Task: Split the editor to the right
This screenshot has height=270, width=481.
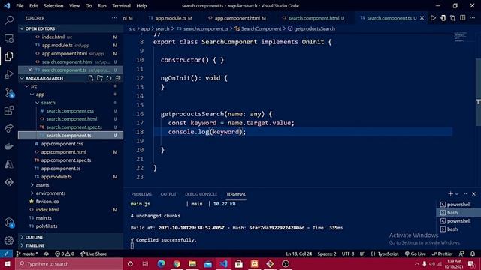Action: [x=463, y=18]
